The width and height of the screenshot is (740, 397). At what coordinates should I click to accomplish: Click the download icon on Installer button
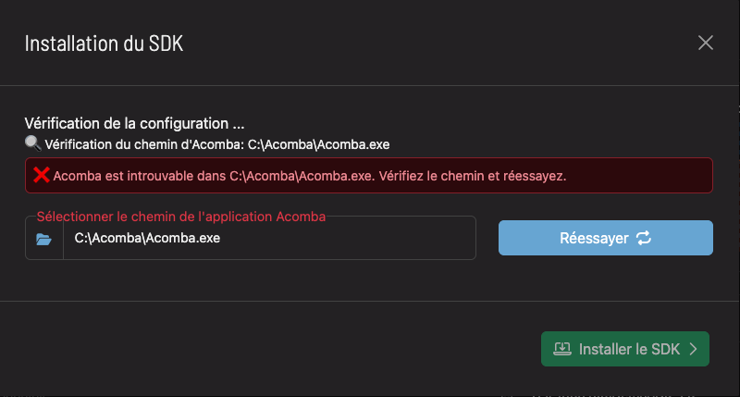coord(561,349)
